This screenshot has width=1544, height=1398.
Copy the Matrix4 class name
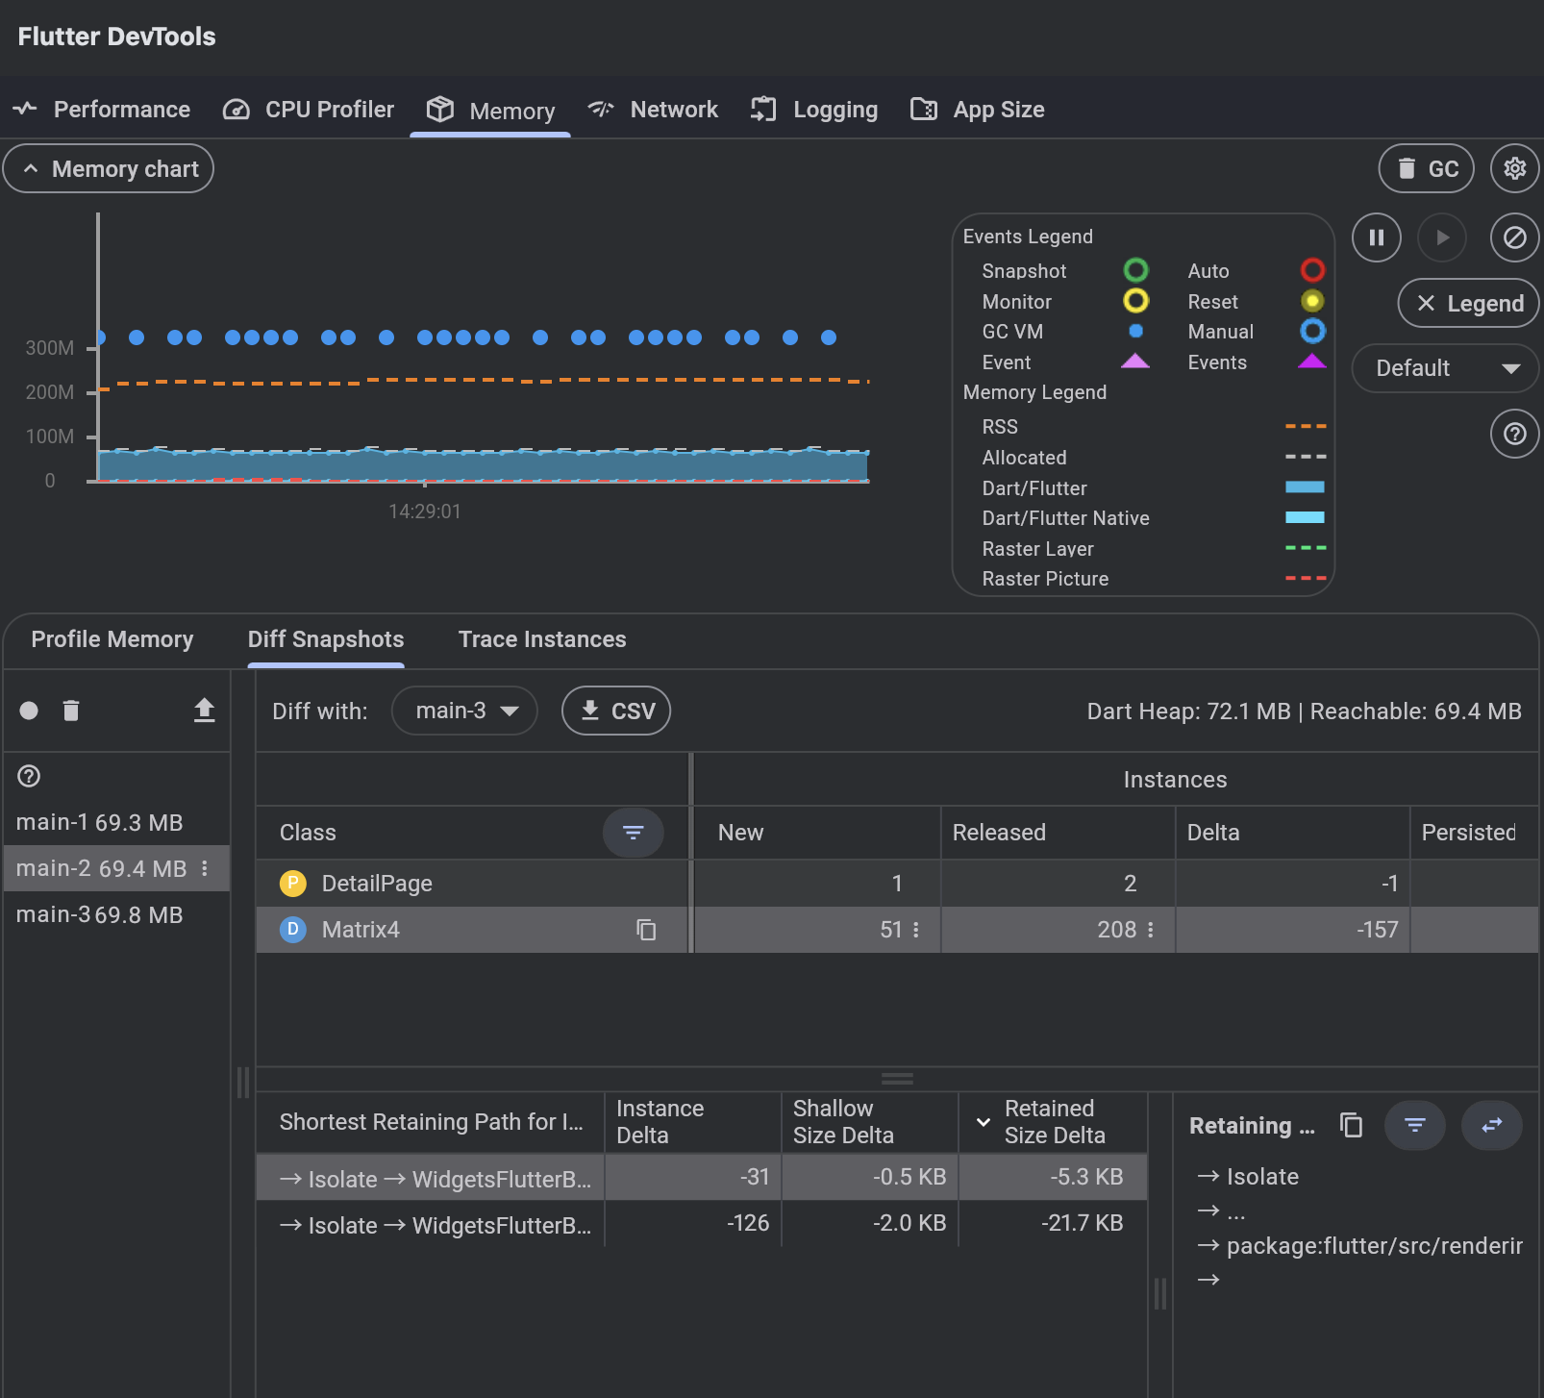[x=646, y=930]
